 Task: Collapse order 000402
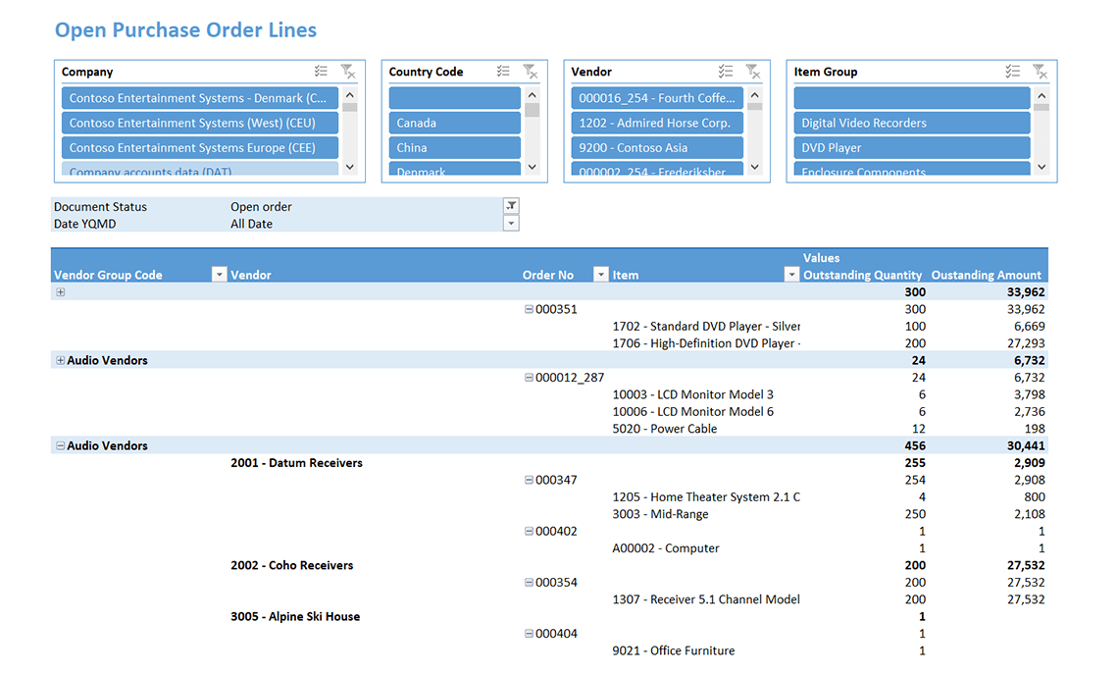point(529,532)
